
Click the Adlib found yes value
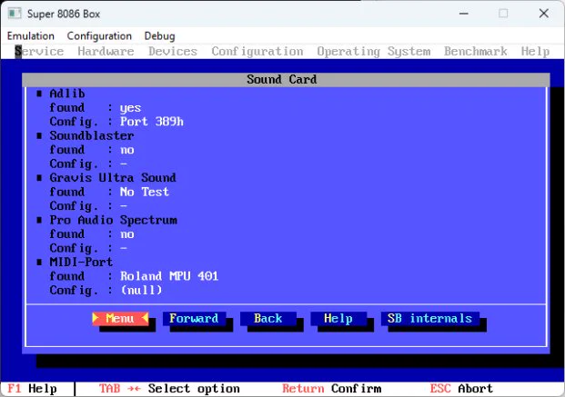[x=130, y=107]
